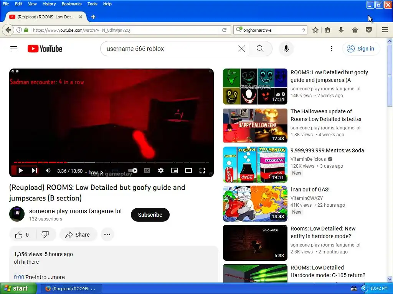The width and height of the screenshot is (393, 294).
Task: Click the Sign in button
Action: click(361, 49)
